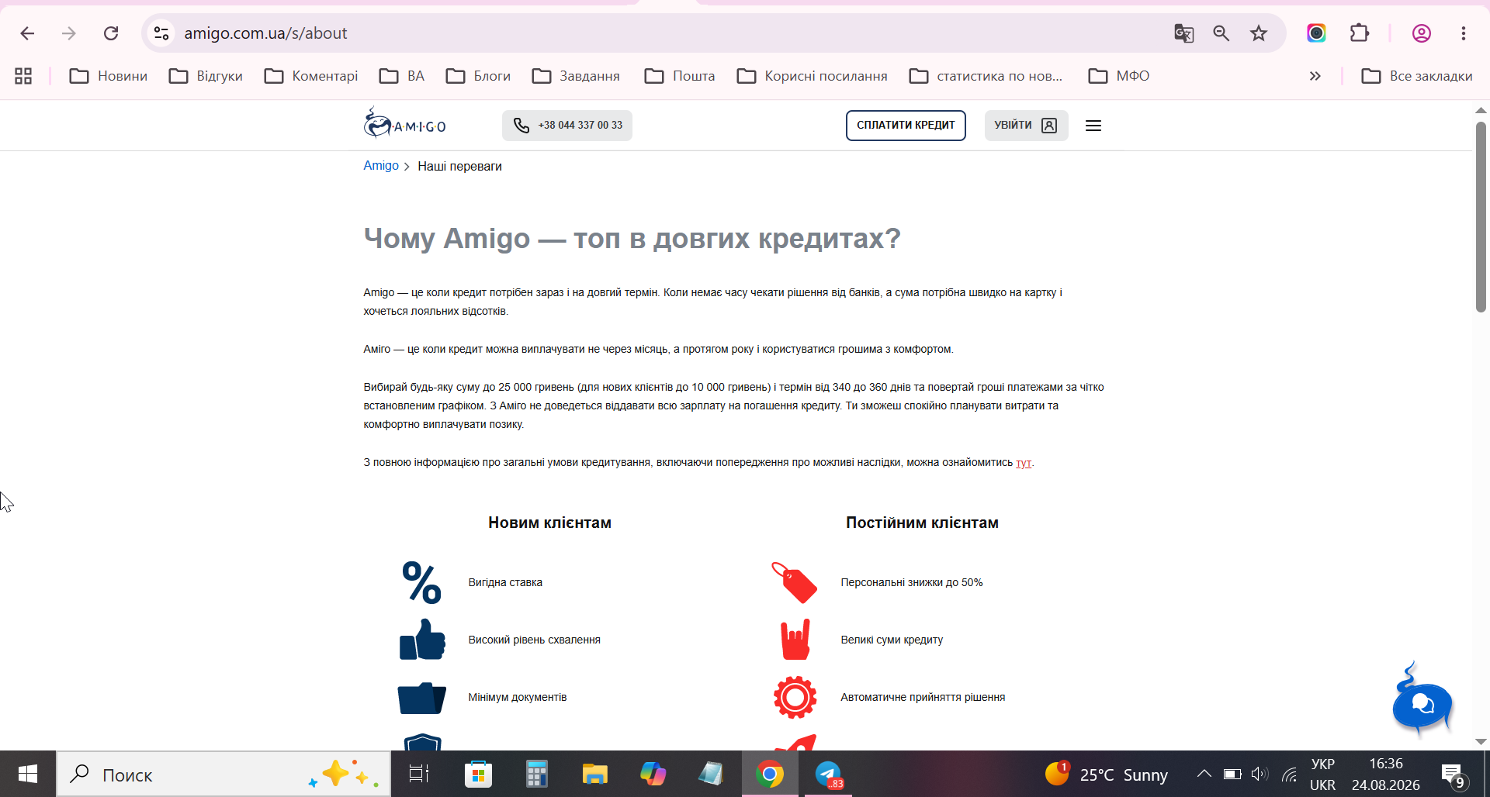Open Windows Start menu
Image resolution: width=1490 pixels, height=797 pixels.
(28, 774)
